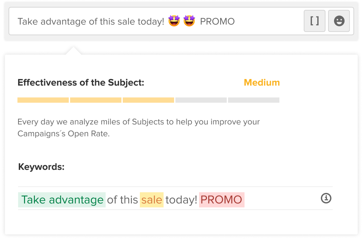Click the second star-eyes emoji in subject
This screenshot has width=362, height=239.
[189, 21]
